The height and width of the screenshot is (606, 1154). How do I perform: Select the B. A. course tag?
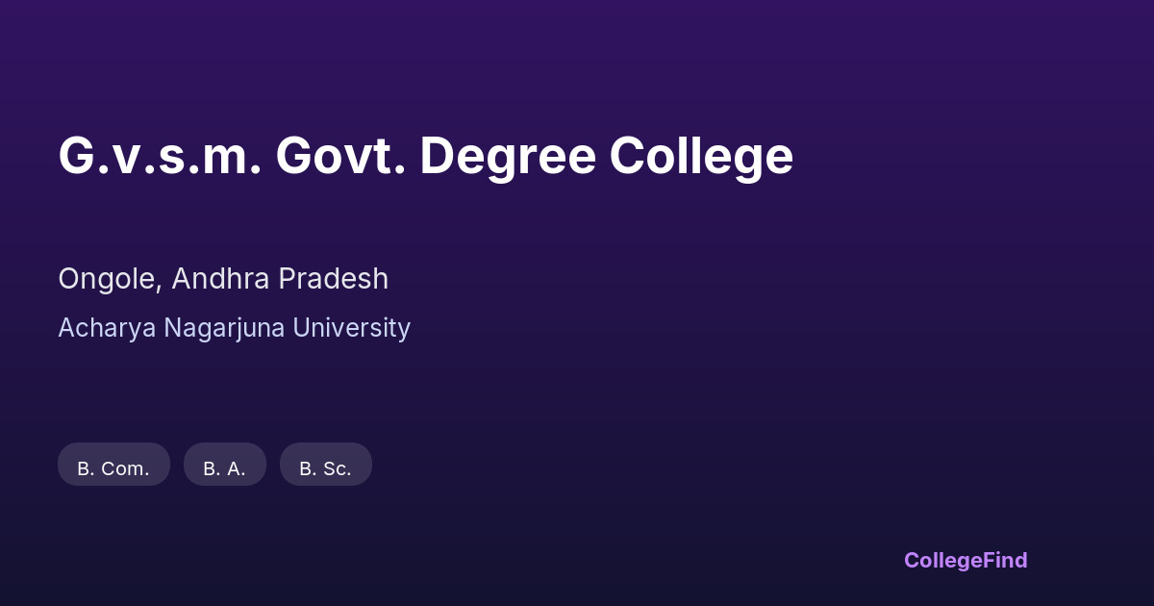[224, 467]
